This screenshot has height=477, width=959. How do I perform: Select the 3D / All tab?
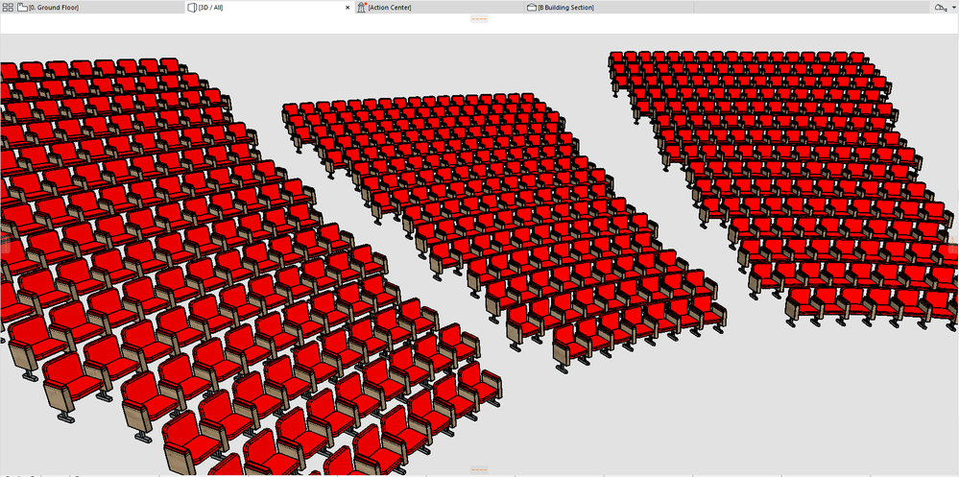[x=269, y=8]
